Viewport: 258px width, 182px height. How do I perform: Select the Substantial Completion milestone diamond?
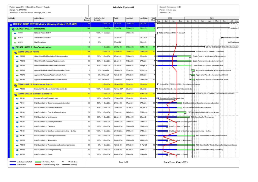tap(222, 38)
